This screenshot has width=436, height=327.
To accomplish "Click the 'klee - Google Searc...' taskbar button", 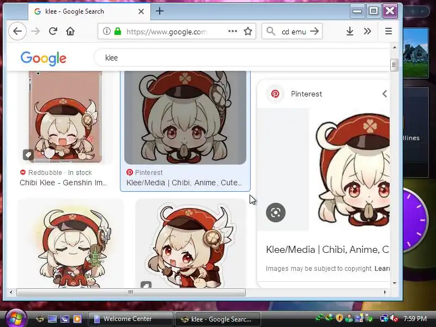I will click(217, 319).
